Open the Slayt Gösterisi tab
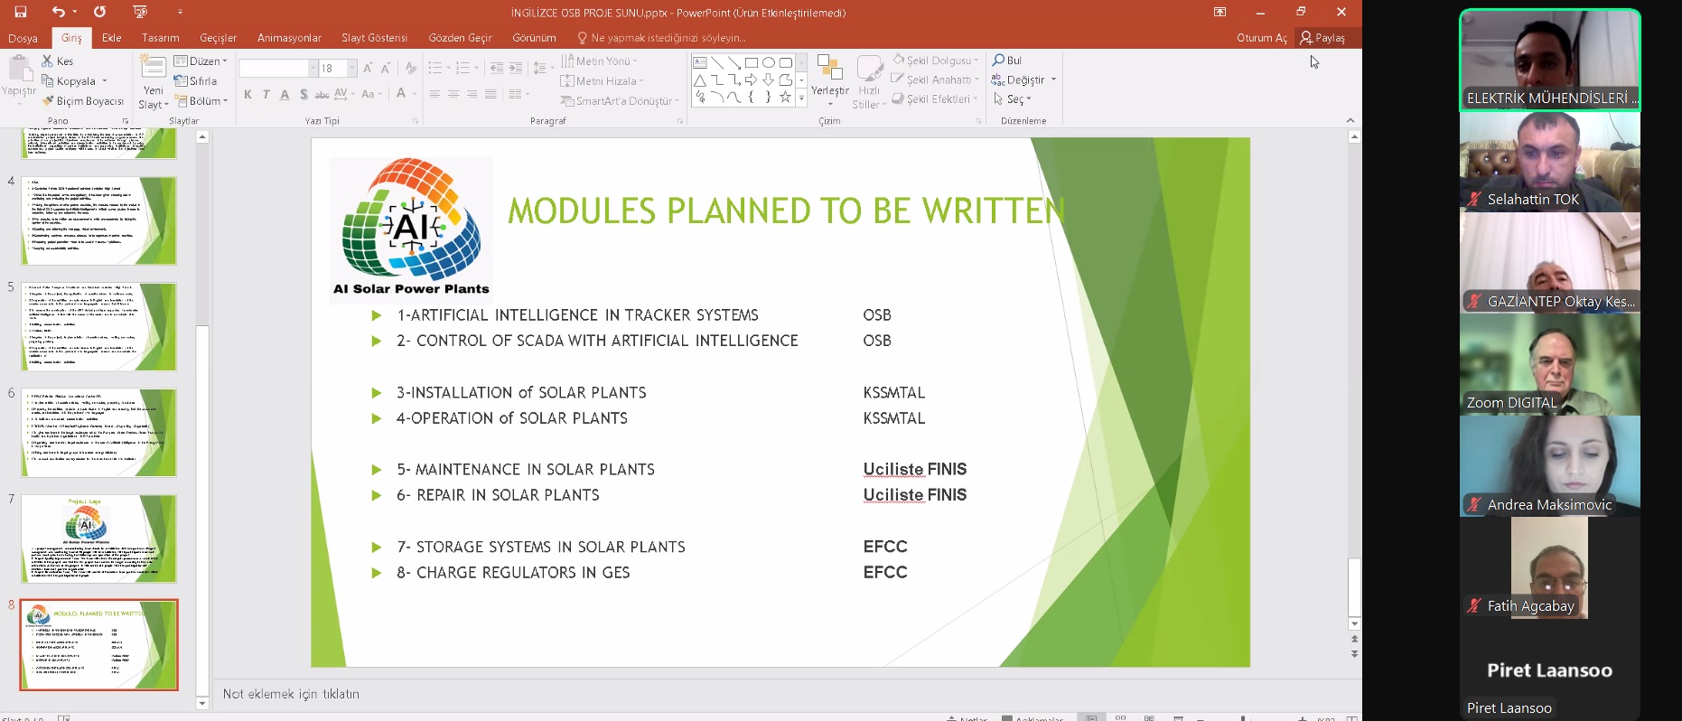Image resolution: width=1682 pixels, height=721 pixels. [x=374, y=38]
